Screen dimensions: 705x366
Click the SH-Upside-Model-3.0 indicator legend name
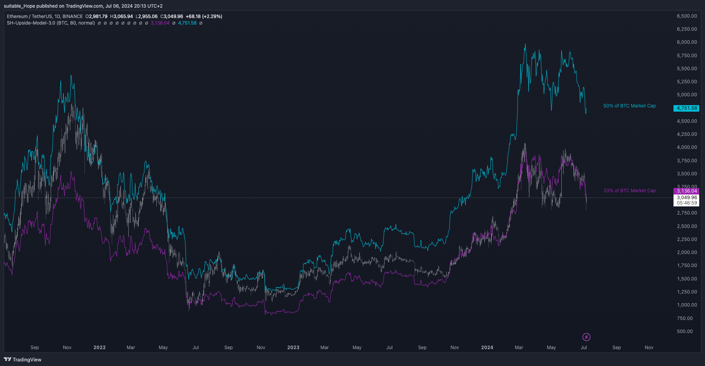coord(51,23)
